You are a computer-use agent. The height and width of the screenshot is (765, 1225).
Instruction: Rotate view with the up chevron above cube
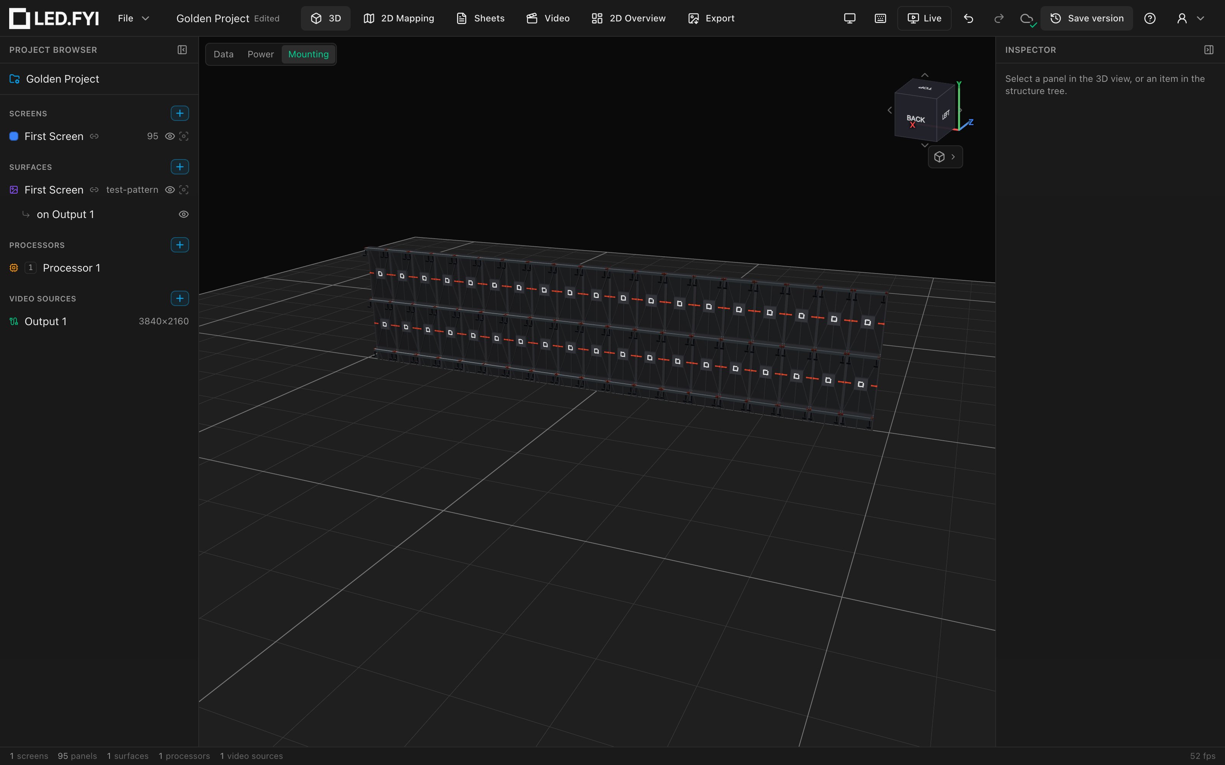(925, 75)
